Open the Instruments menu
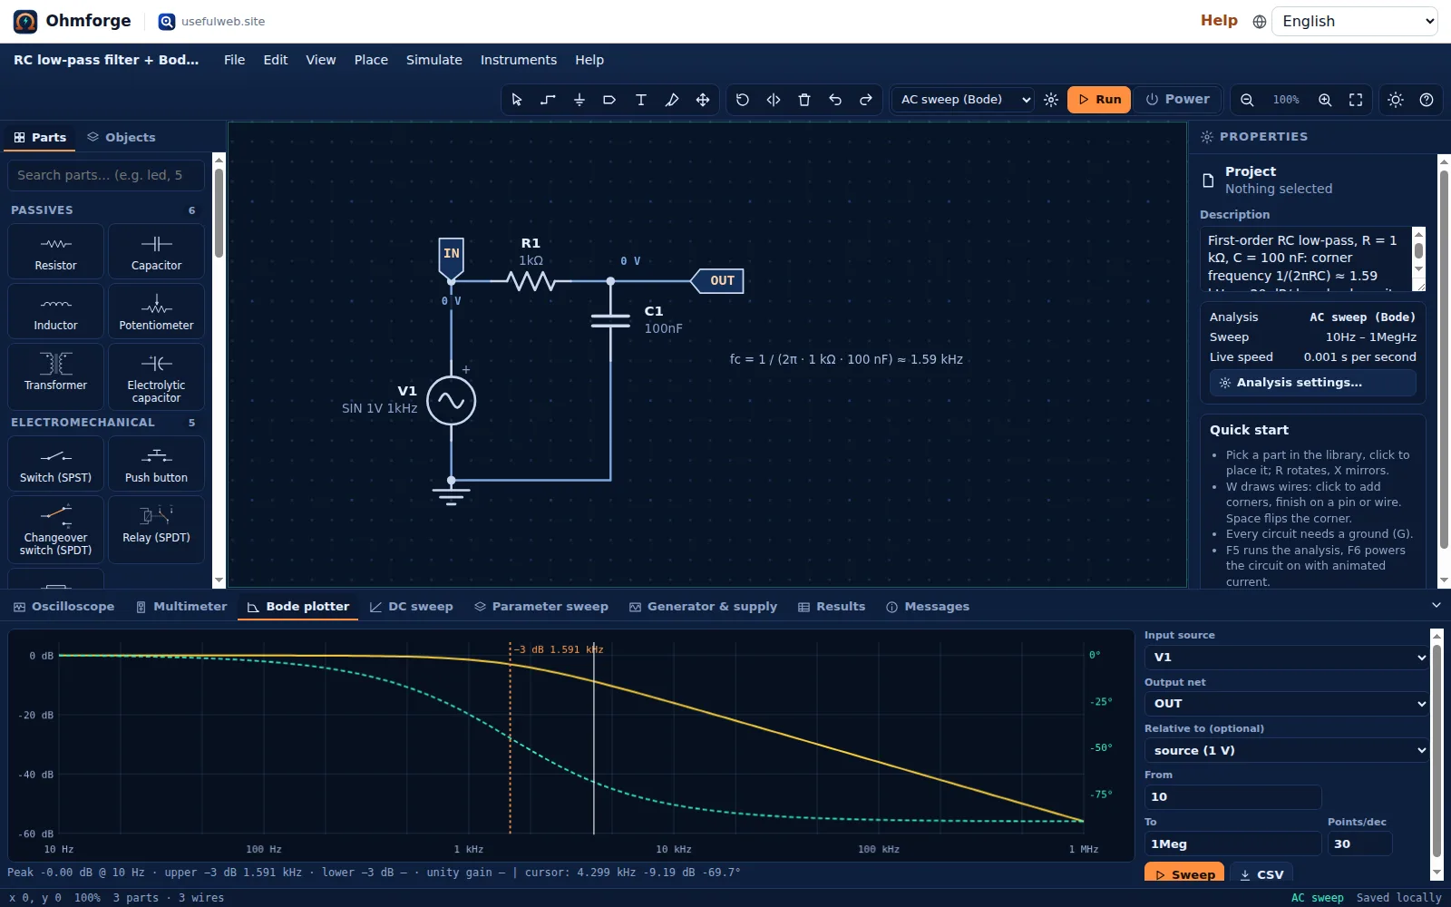Screen dimensions: 1451x907 point(519,60)
